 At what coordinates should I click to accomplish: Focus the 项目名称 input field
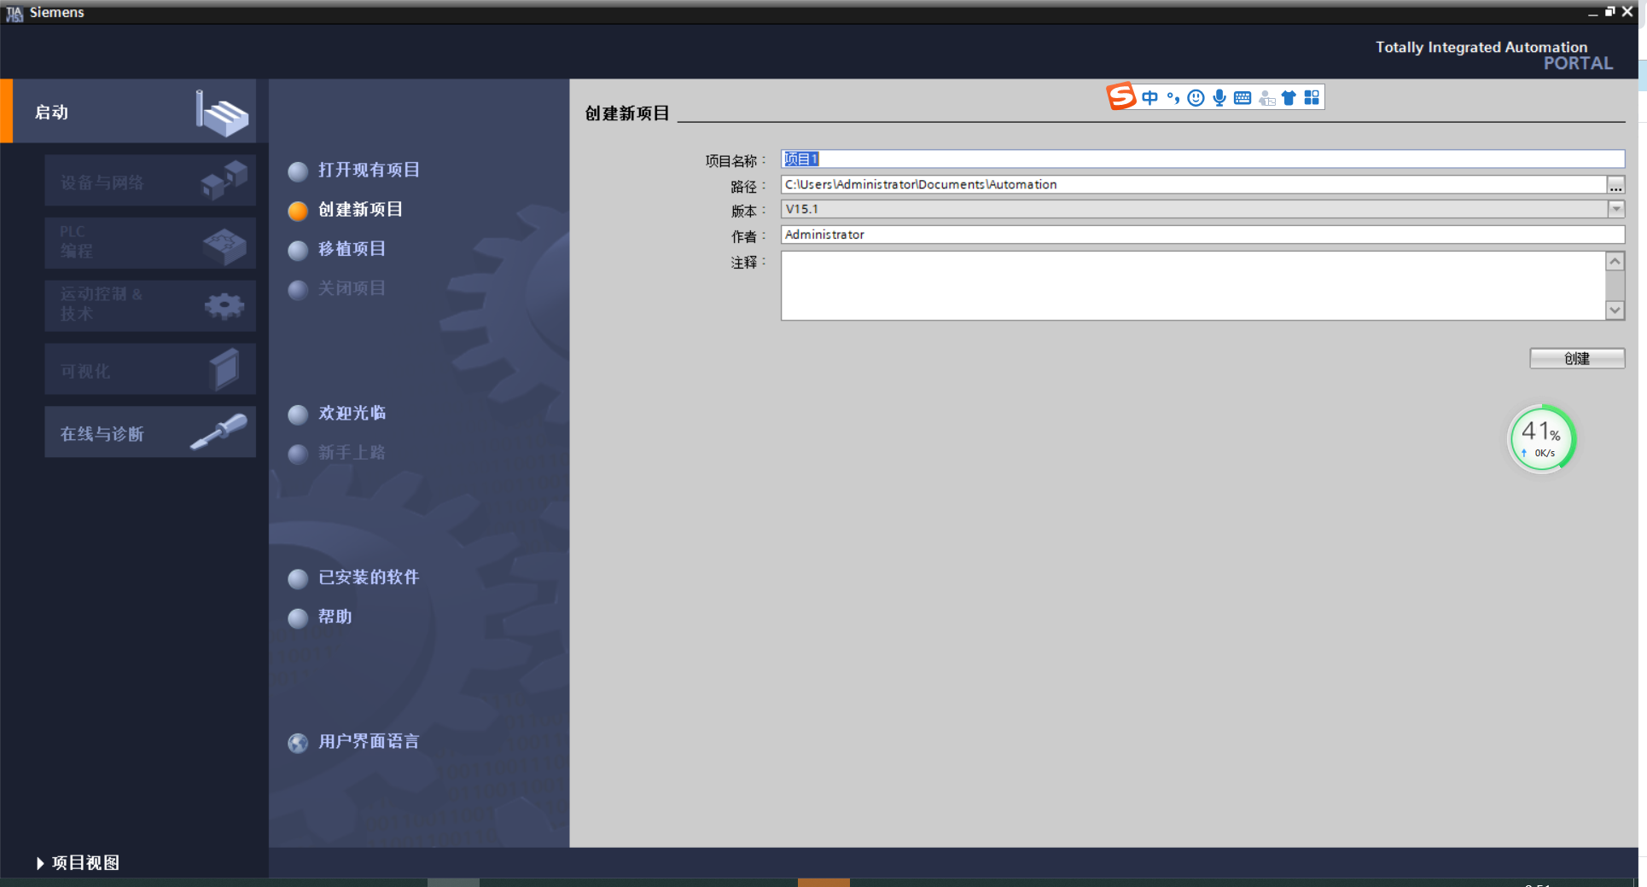(1202, 159)
